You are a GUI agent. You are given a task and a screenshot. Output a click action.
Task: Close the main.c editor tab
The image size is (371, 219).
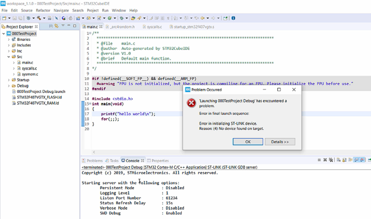point(101,27)
